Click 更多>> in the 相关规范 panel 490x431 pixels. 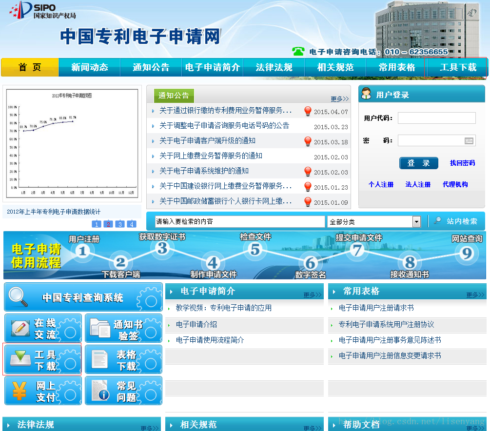[313, 428]
